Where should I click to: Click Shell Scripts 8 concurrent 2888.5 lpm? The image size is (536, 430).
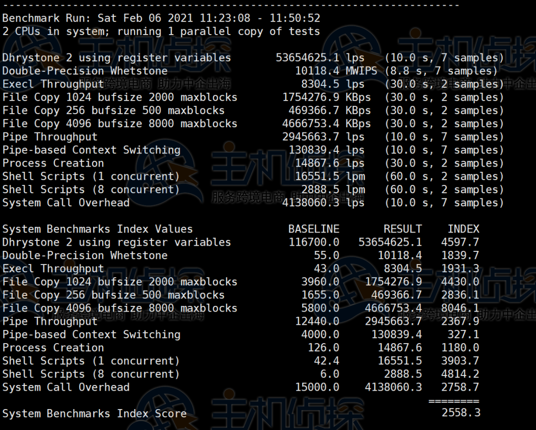[x=333, y=190]
